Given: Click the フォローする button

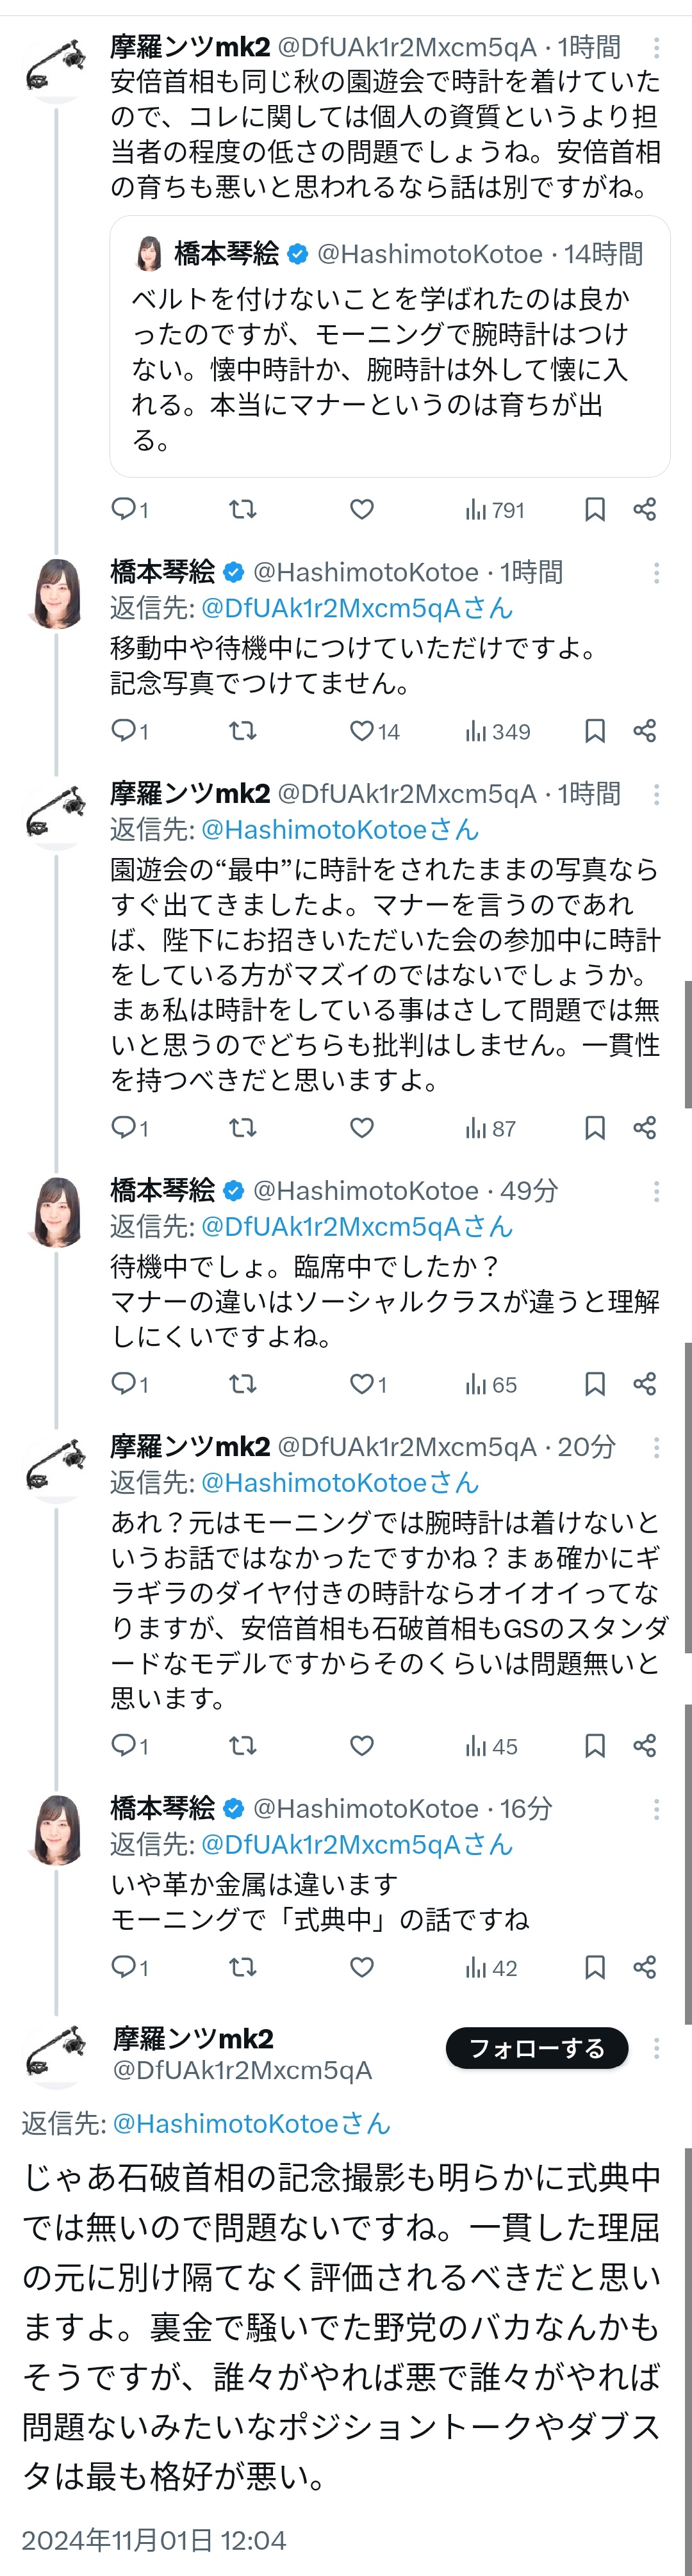Looking at the screenshot, I should coord(536,2048).
